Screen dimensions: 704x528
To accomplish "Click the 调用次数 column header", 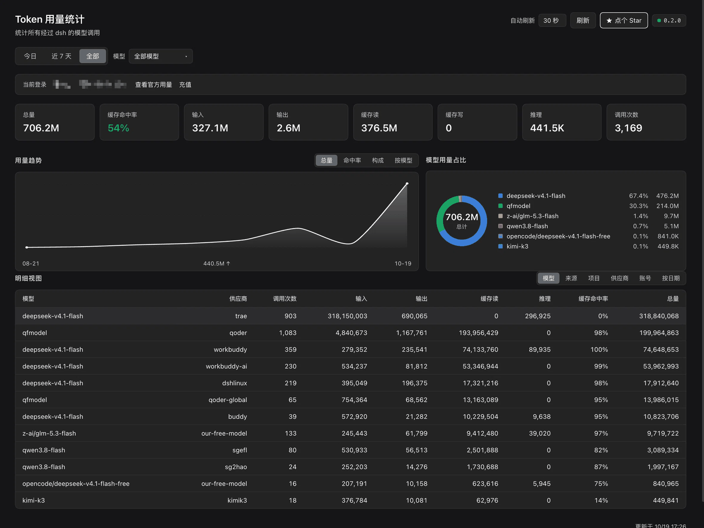I will click(x=285, y=299).
